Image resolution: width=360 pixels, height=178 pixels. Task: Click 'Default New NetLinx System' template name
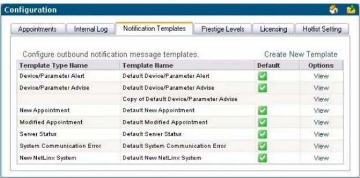(162, 158)
